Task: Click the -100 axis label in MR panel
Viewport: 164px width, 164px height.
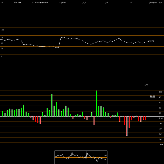Action: click(160, 145)
